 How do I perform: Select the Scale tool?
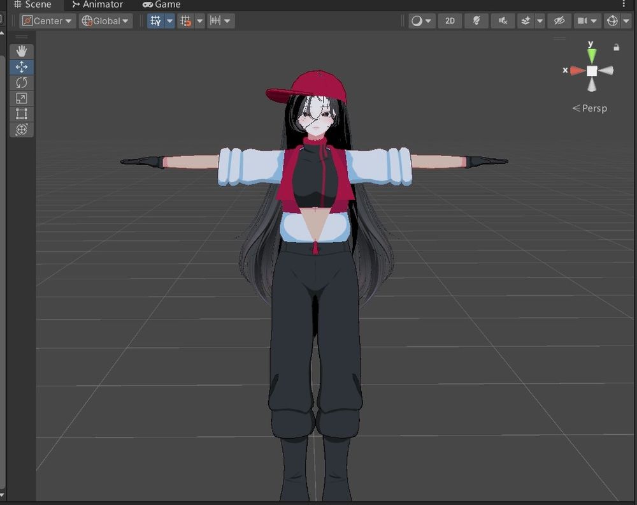tap(22, 98)
